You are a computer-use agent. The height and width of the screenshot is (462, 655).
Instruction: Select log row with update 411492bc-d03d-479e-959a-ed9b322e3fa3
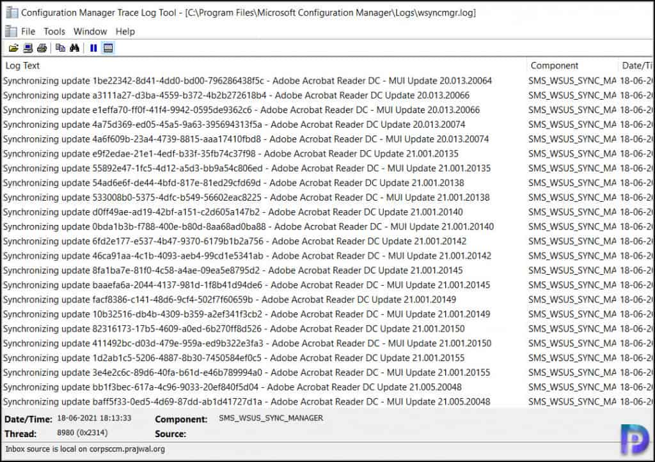tap(327, 344)
